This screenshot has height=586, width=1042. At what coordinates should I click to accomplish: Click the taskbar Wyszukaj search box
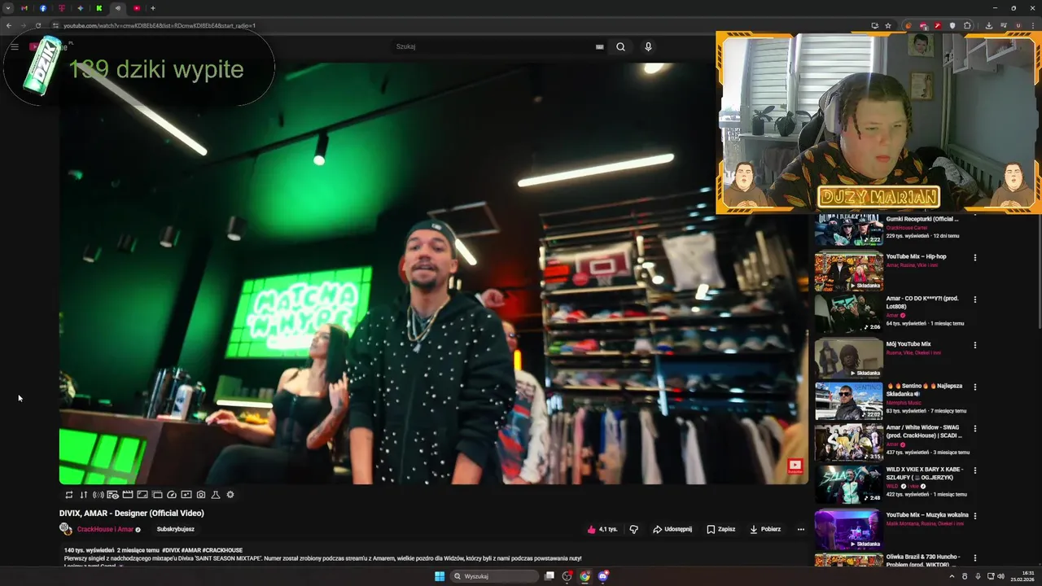pos(495,576)
